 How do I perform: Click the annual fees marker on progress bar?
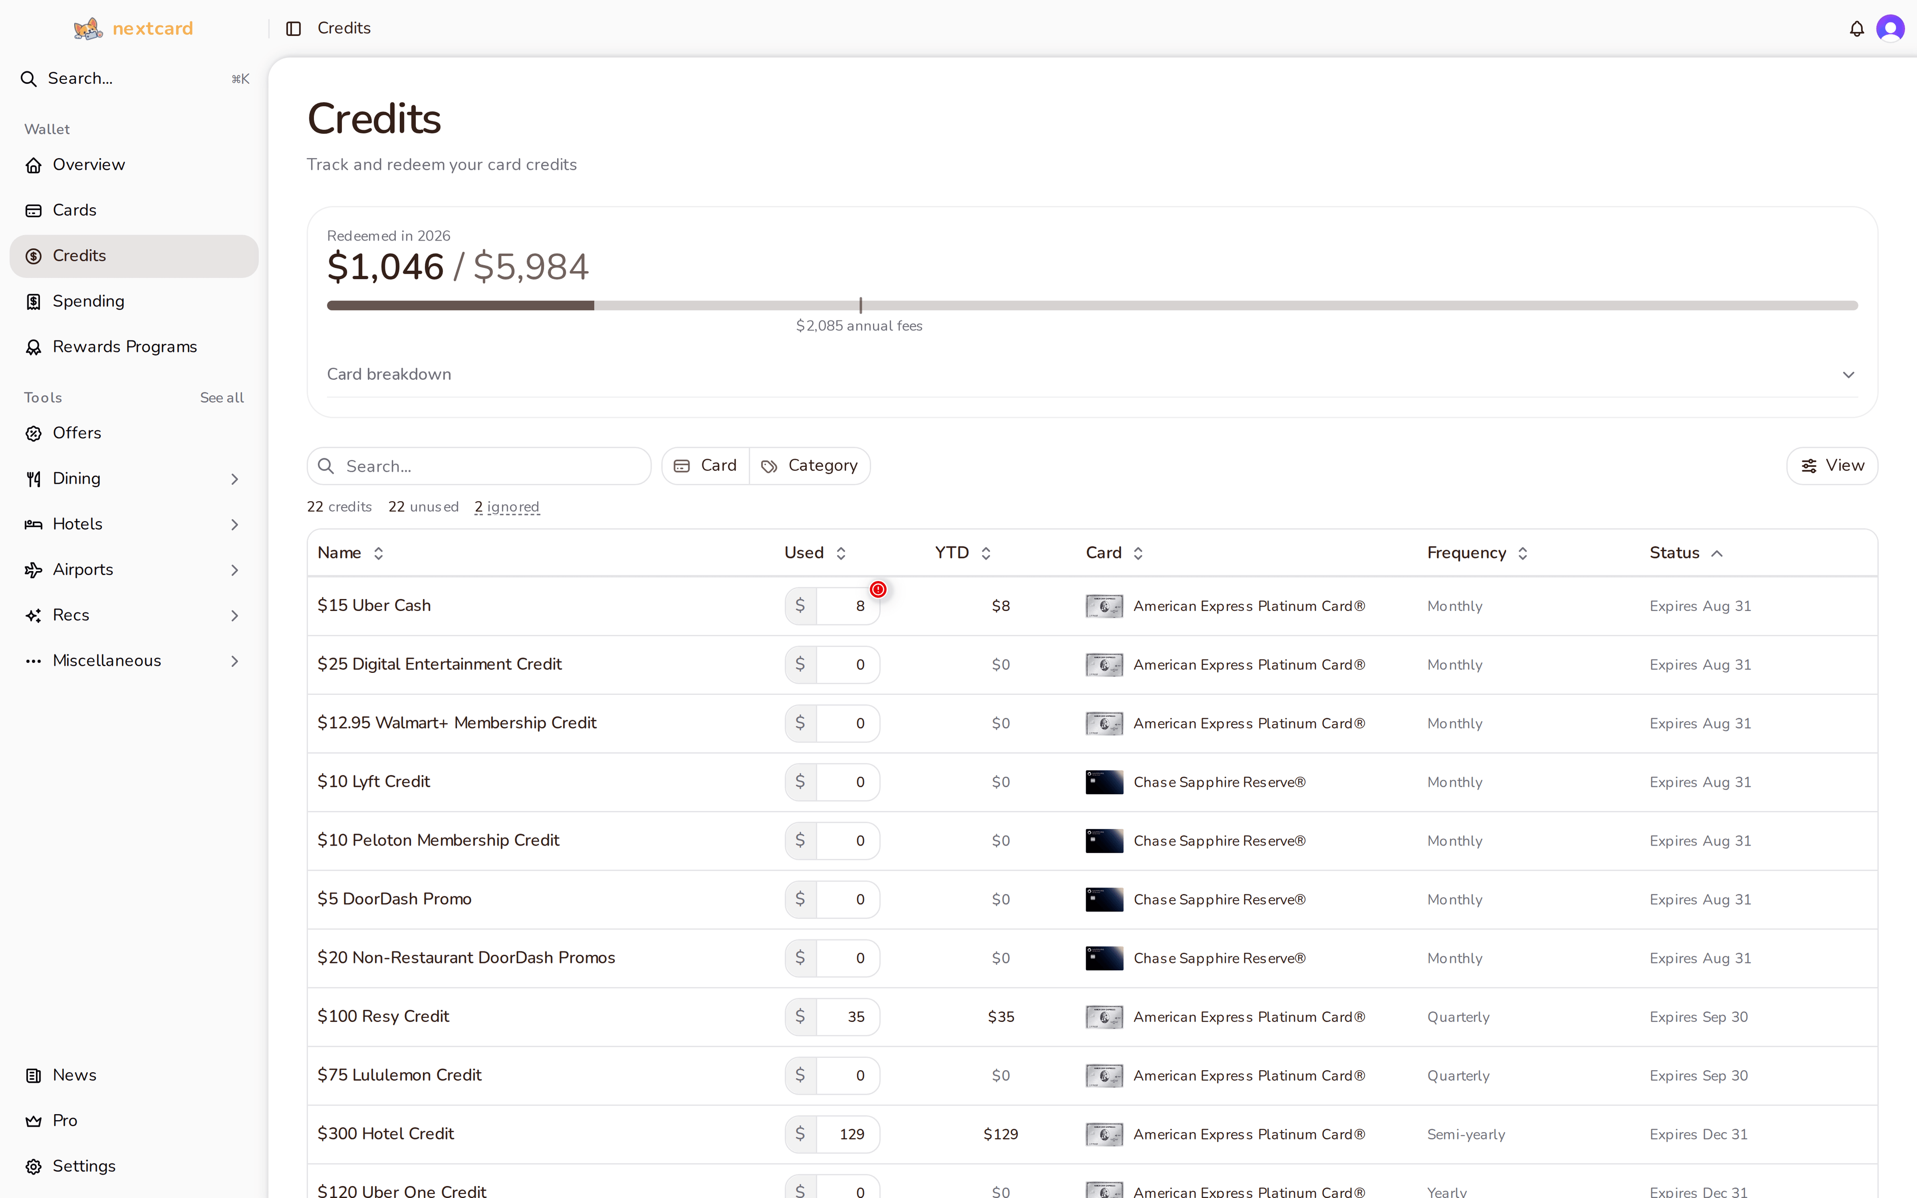[x=860, y=306]
